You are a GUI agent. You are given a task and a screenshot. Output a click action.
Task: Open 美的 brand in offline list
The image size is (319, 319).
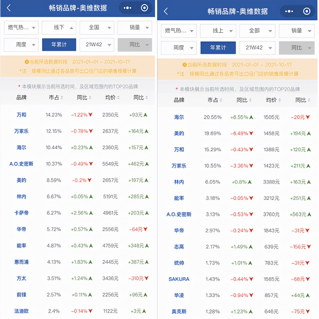point(21,180)
